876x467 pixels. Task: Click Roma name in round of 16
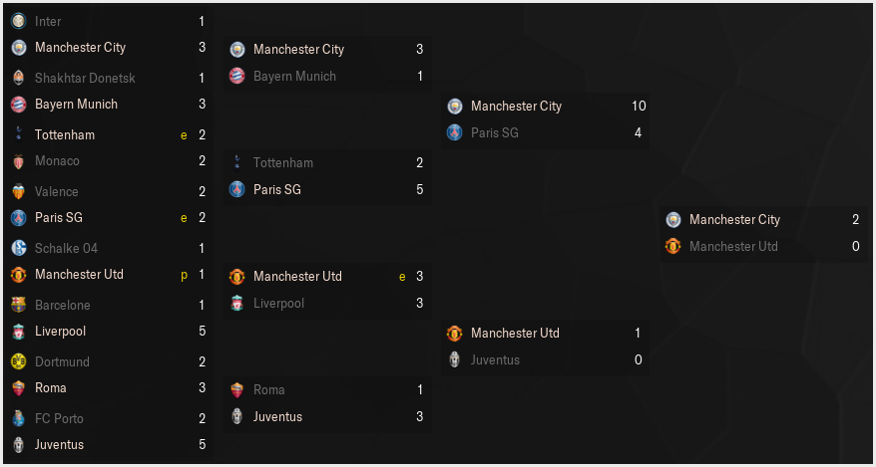(x=50, y=388)
